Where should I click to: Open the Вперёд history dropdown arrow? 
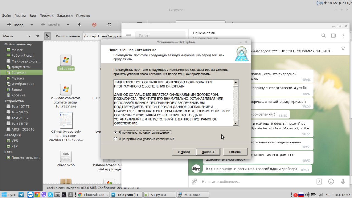point(68,25)
